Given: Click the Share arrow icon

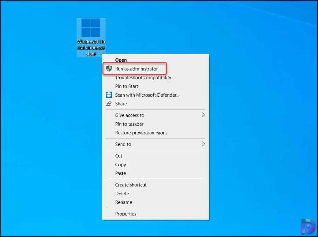Looking at the screenshot, I should 109,104.
